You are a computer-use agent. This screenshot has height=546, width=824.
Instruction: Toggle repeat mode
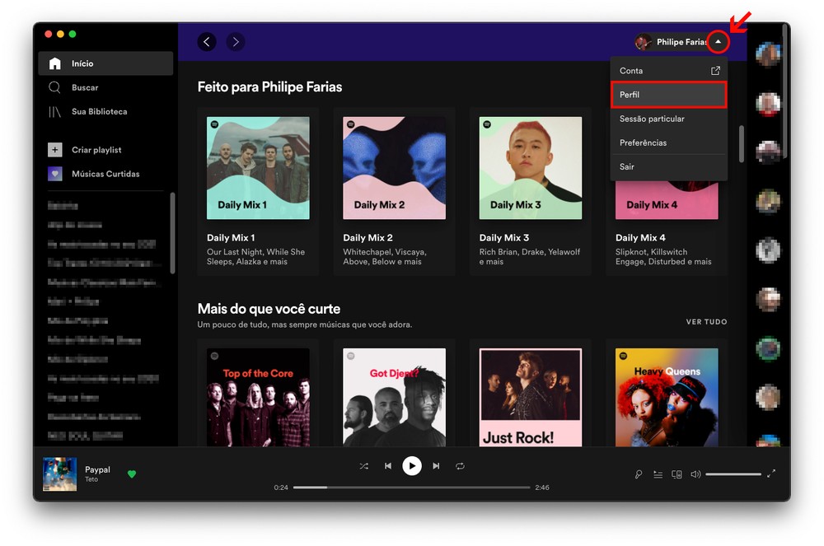(x=460, y=466)
